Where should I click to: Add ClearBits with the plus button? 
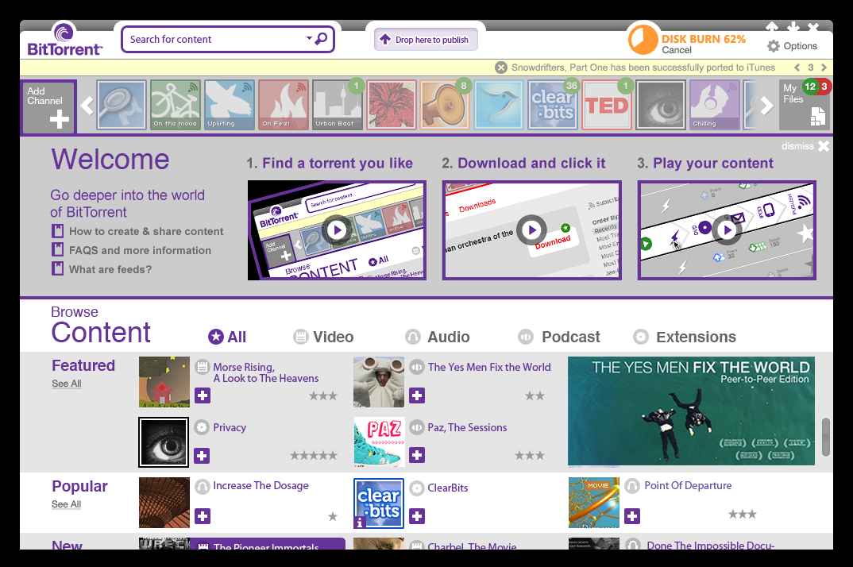417,516
